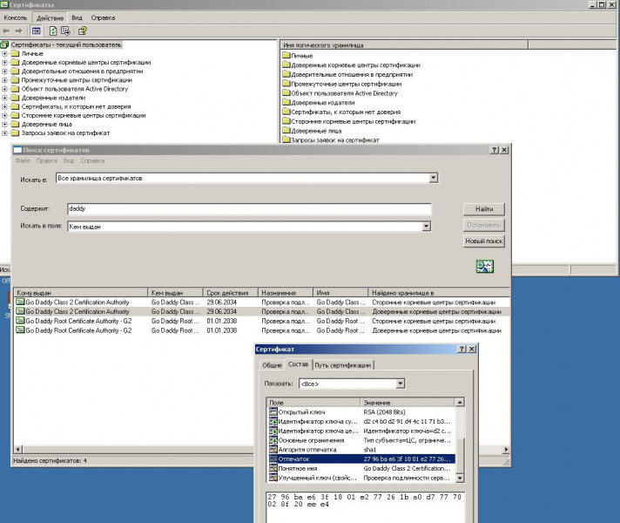The width and height of the screenshot is (620, 523).
Task: Click the Личные folder icon in the left tree
Action: (16, 53)
